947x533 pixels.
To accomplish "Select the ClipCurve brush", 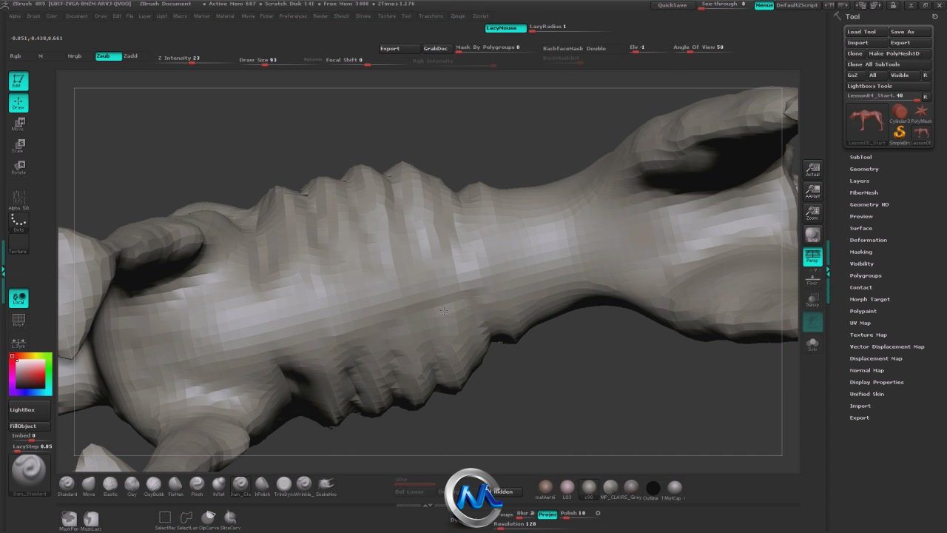I will coord(209,520).
